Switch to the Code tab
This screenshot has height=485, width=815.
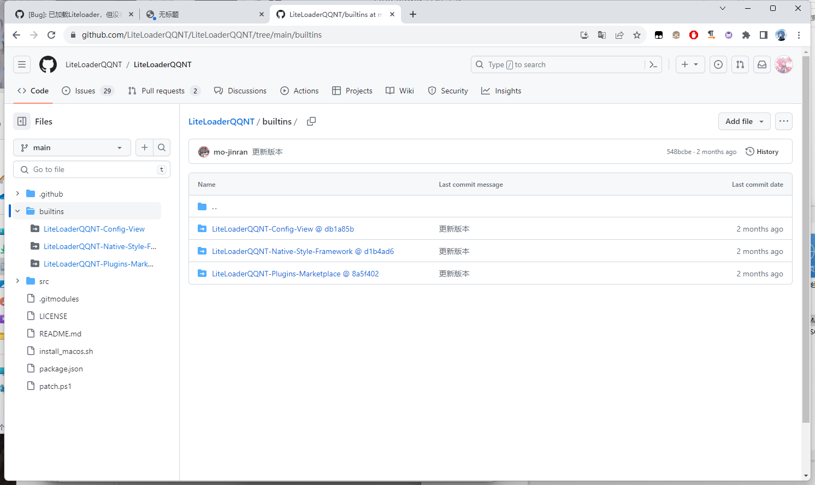[33, 91]
